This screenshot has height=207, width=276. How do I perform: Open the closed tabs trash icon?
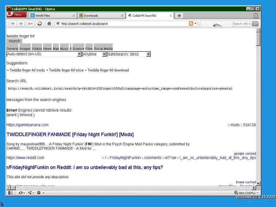(x=256, y=16)
